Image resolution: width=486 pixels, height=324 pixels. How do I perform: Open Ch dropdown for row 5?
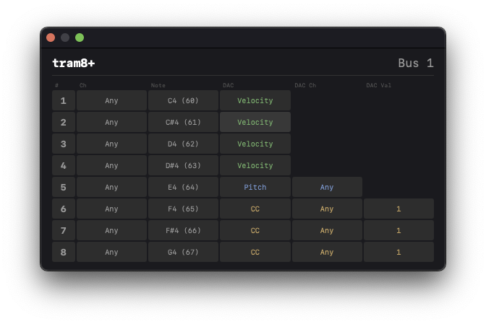[x=111, y=187]
